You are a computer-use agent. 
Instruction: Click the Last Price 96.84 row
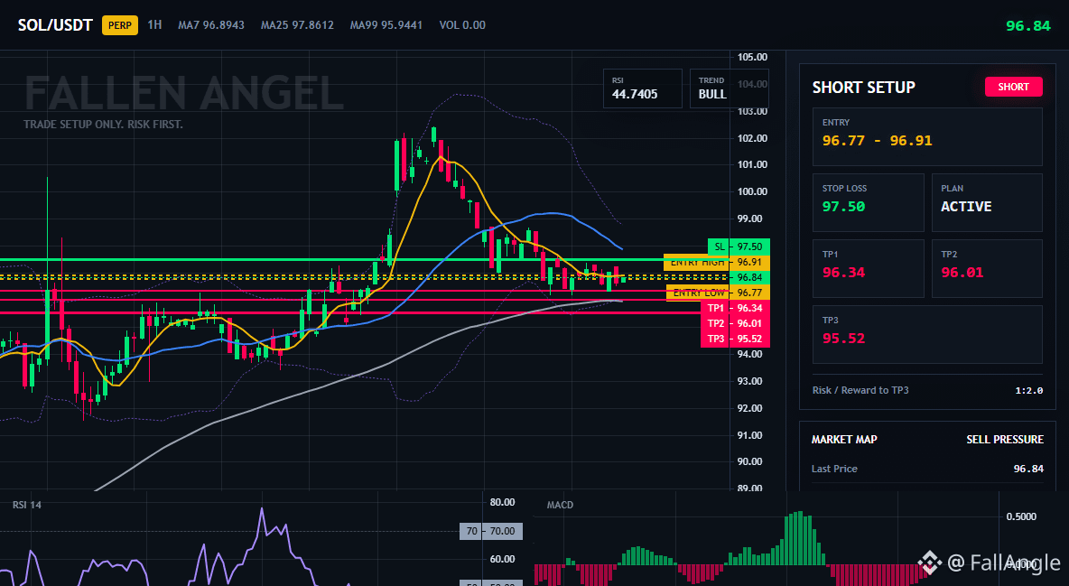coord(927,469)
